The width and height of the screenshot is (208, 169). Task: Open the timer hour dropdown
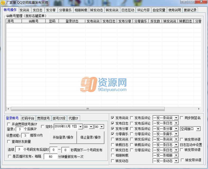[91, 127]
